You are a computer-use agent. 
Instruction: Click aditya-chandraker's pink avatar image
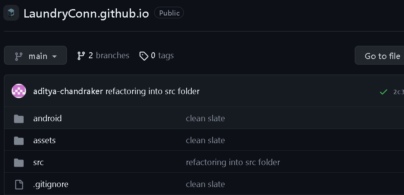pyautogui.click(x=19, y=91)
